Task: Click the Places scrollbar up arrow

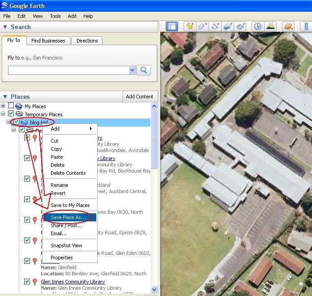Action: pos(154,106)
